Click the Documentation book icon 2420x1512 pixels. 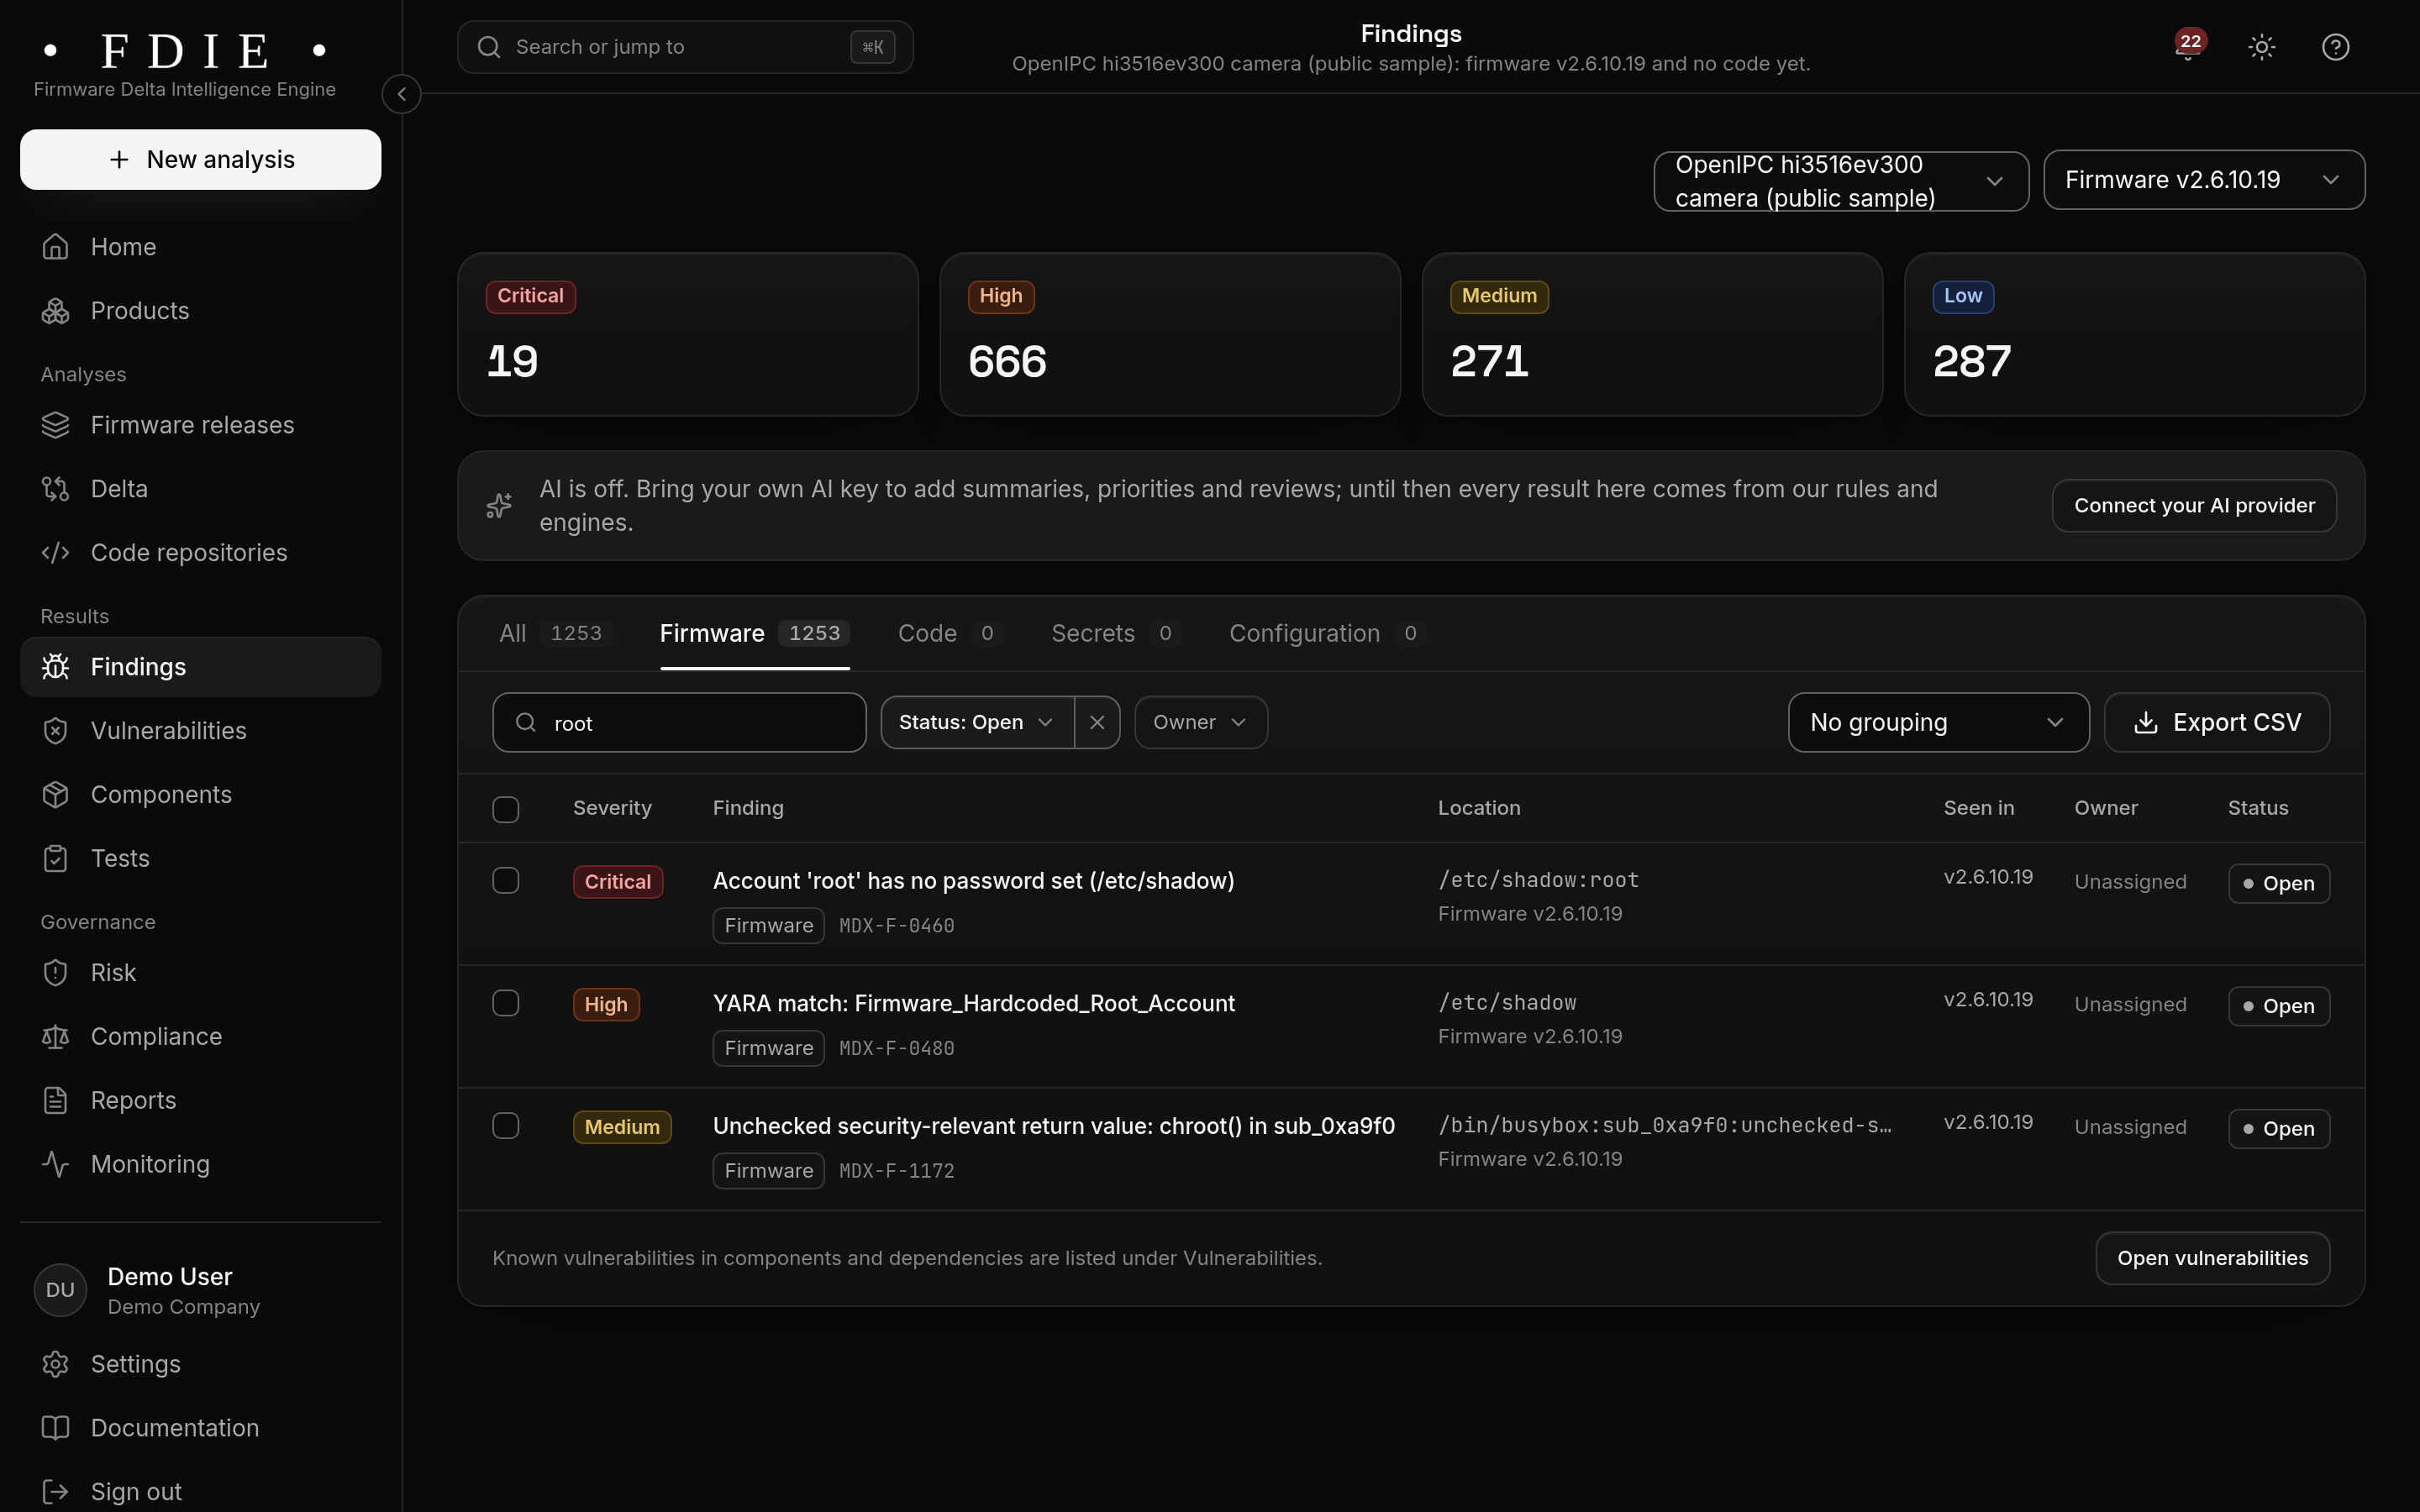pos(56,1429)
